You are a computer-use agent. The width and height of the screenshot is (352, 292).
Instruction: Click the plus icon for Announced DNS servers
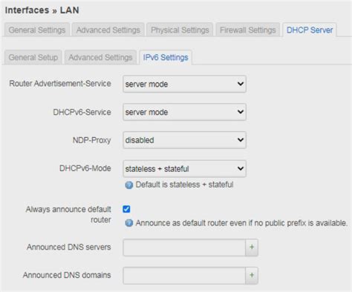[252, 248]
